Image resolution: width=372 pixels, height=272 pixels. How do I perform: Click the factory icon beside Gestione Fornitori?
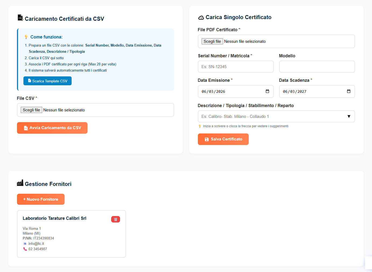[x=20, y=183]
